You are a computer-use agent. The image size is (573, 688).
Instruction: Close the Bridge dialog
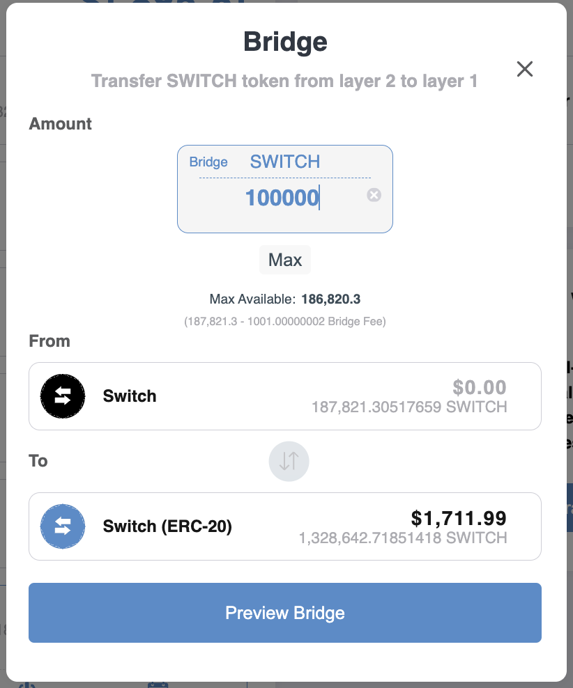[x=524, y=69]
